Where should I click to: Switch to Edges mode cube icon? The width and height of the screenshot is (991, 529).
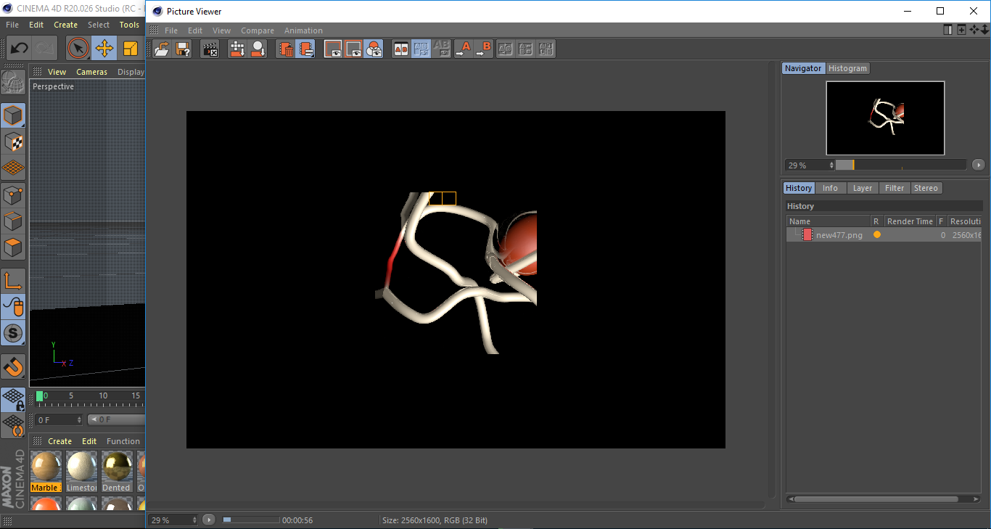coord(13,221)
